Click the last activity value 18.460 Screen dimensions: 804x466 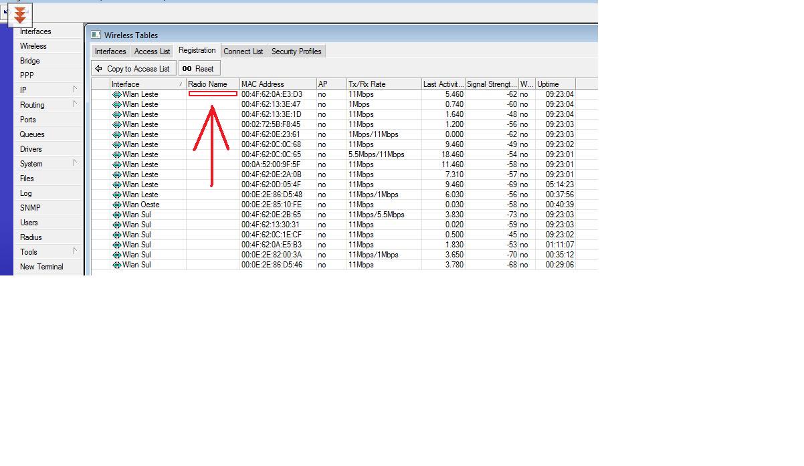click(452, 154)
